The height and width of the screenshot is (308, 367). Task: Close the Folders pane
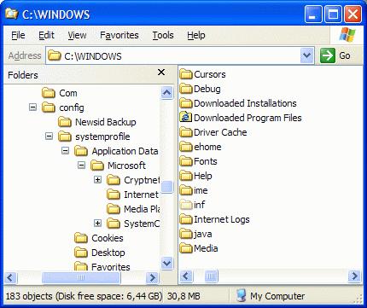click(161, 73)
